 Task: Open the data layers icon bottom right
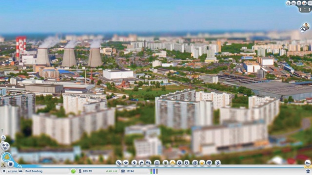click(308, 171)
